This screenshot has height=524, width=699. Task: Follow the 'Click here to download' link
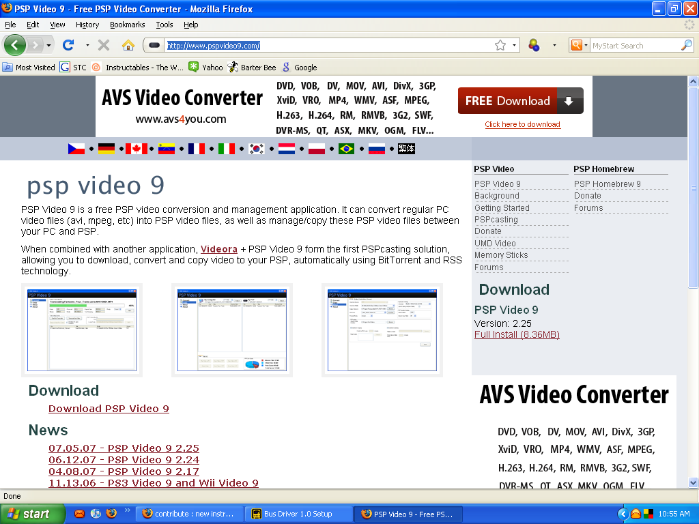pos(522,124)
